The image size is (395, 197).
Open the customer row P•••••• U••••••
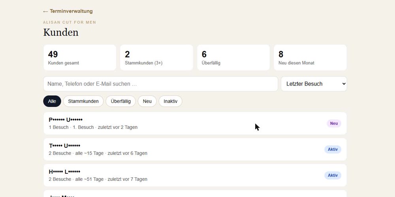195,123
